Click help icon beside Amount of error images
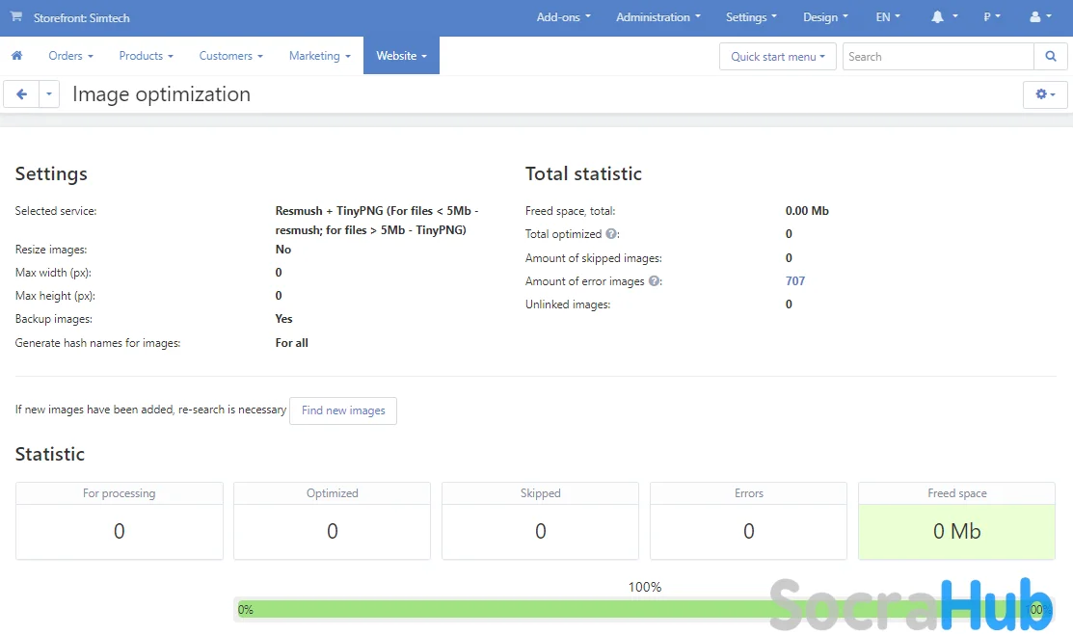Image resolution: width=1073 pixels, height=635 pixels. (x=655, y=281)
